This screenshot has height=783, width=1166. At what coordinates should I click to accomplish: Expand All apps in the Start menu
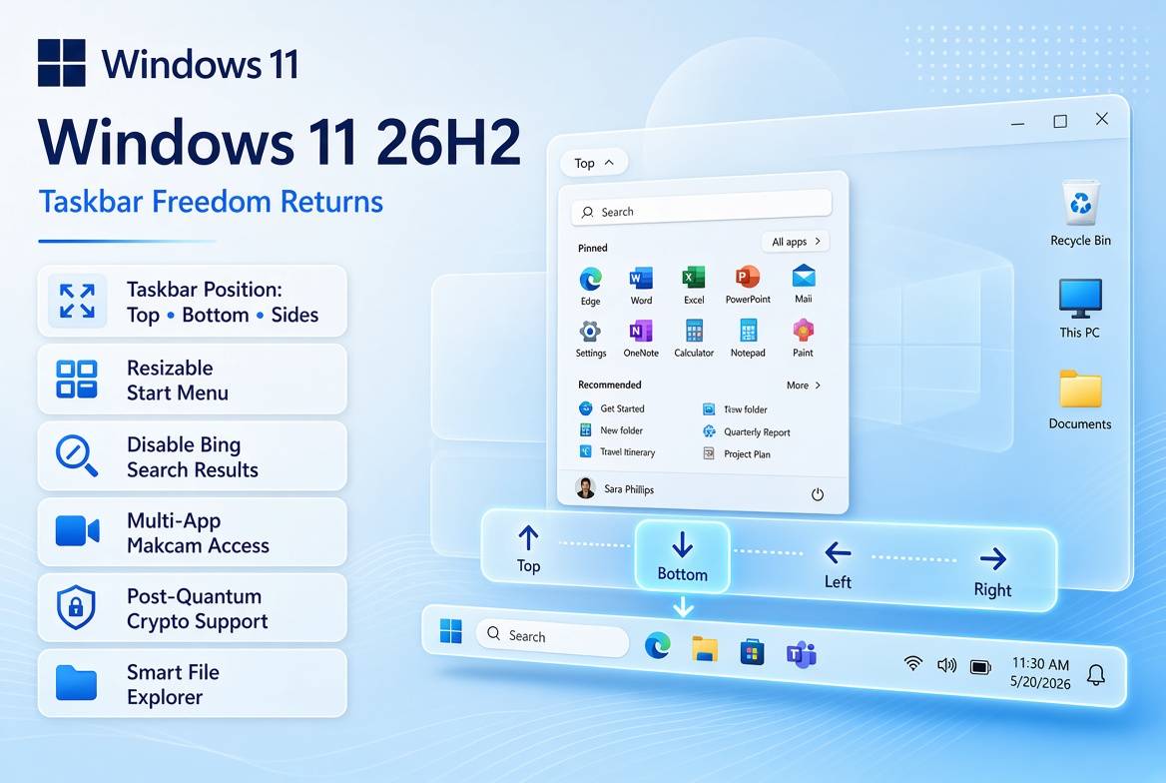tap(796, 241)
